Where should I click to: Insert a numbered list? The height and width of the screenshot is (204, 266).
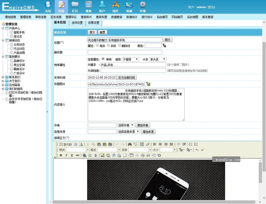pos(190,144)
